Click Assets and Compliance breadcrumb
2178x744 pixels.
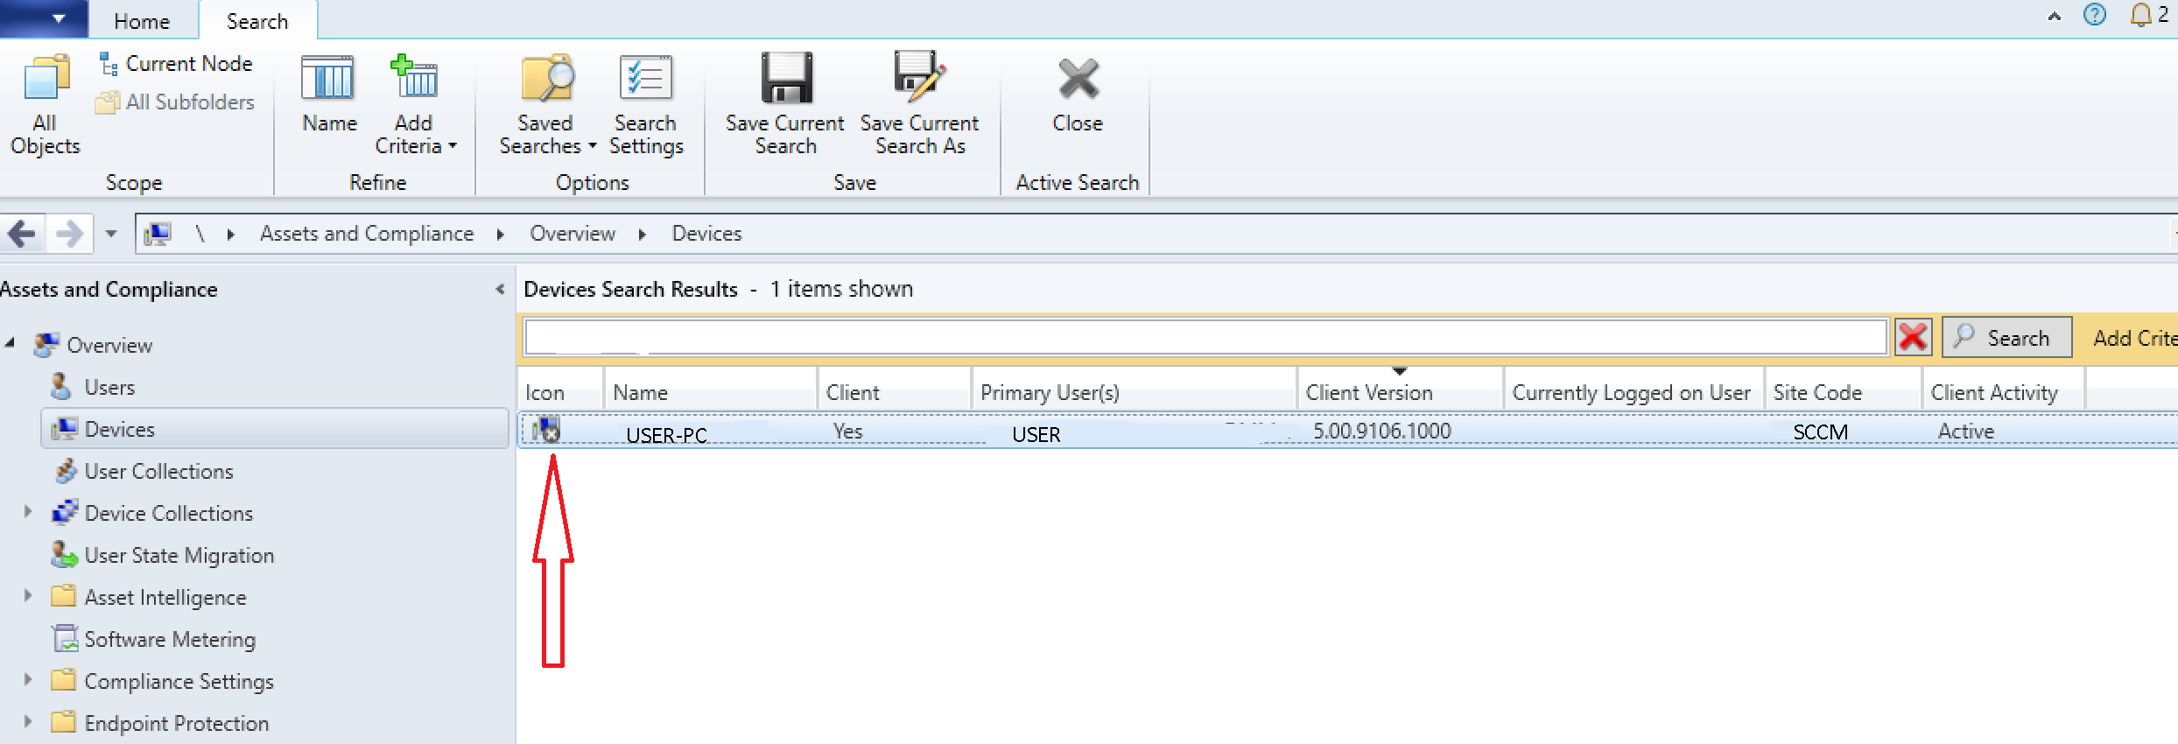pos(367,234)
